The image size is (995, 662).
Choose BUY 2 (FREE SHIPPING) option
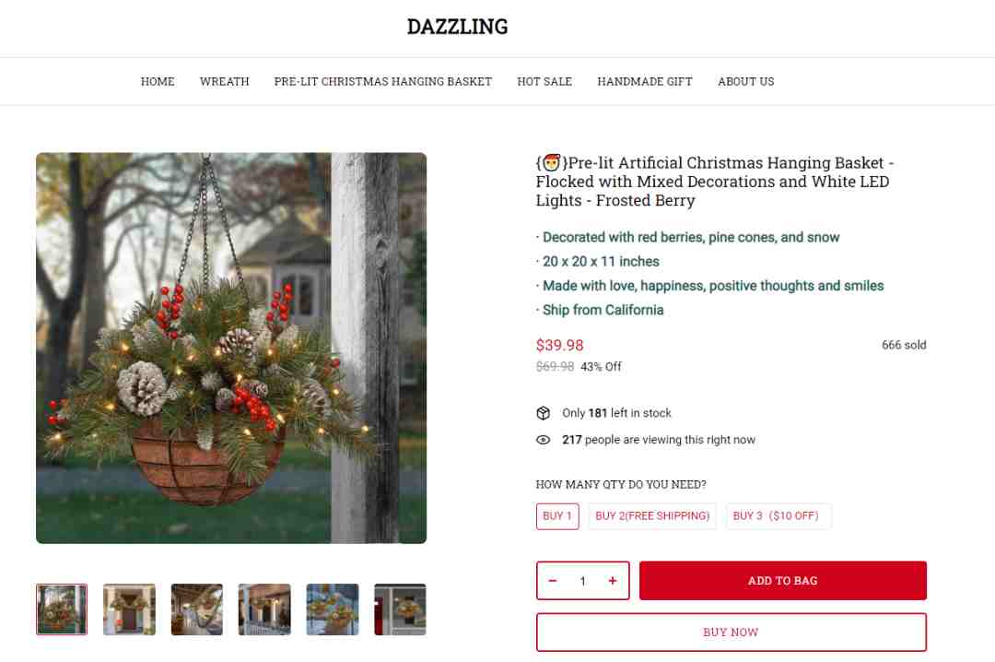pos(652,516)
